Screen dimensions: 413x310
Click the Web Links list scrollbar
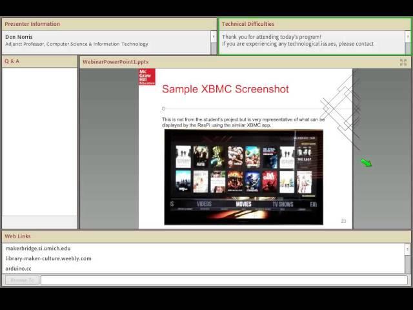pos(407,258)
